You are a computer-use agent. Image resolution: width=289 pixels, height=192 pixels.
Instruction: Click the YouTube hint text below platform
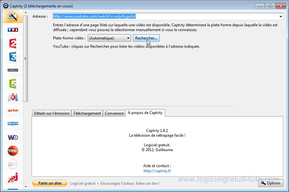coord(126,46)
